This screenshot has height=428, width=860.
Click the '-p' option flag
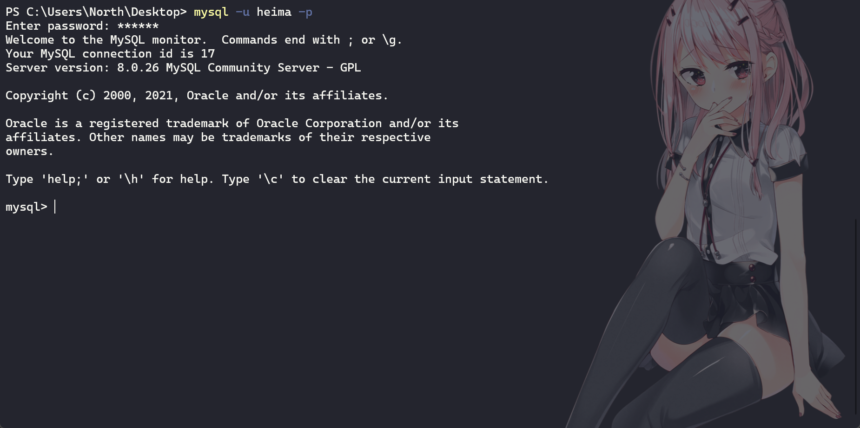305,12
